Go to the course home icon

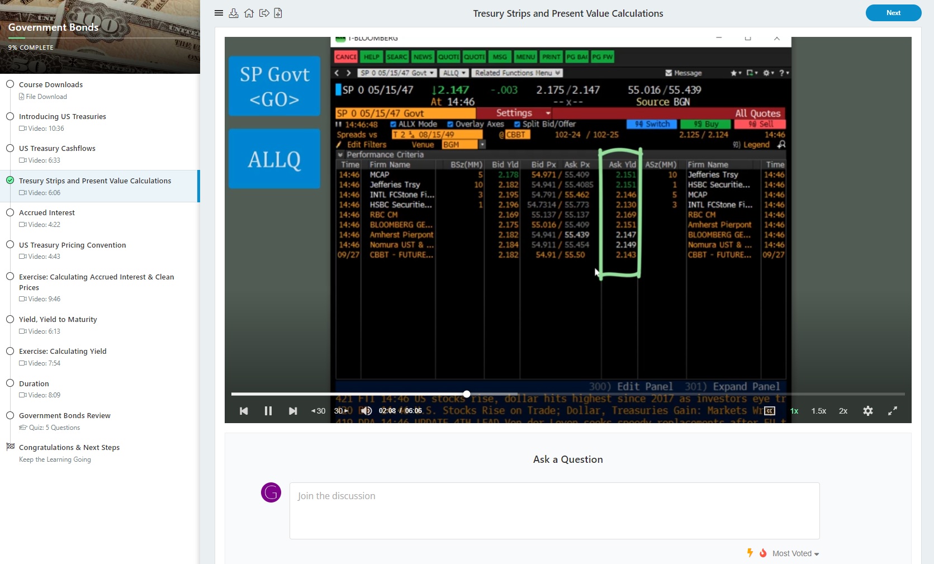coord(249,13)
